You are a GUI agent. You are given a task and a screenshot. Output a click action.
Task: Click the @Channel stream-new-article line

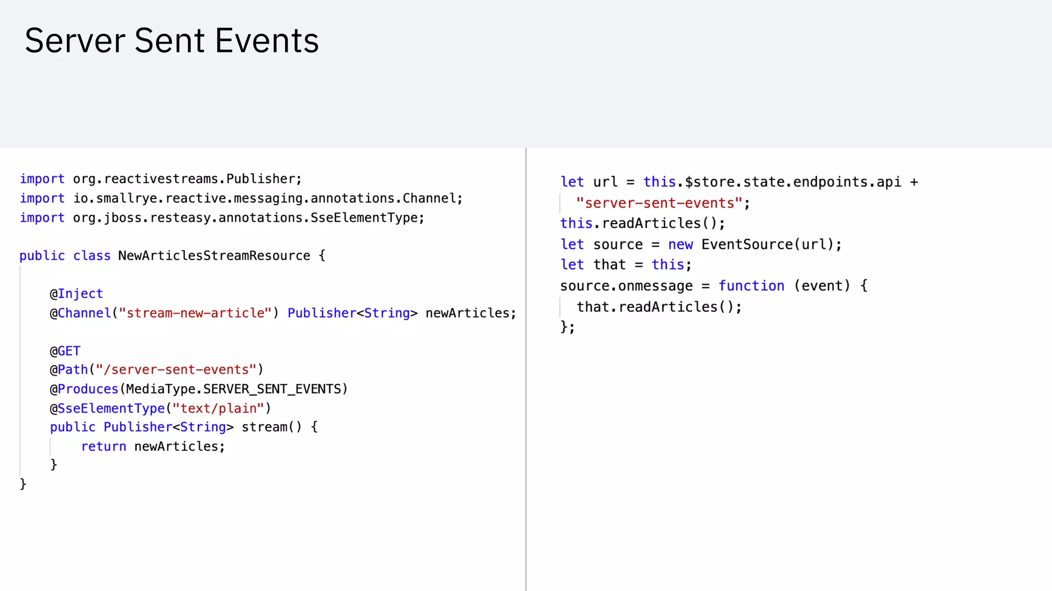pyautogui.click(x=283, y=313)
